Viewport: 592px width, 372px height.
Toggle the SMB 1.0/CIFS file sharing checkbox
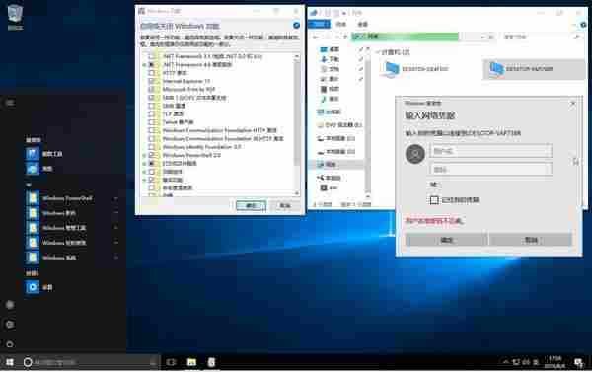152,98
